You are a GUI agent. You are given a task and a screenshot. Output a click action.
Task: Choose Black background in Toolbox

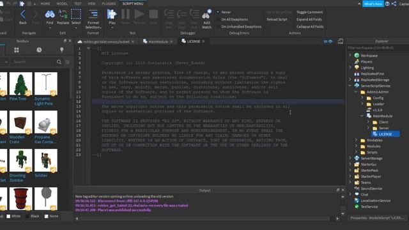[33, 216]
